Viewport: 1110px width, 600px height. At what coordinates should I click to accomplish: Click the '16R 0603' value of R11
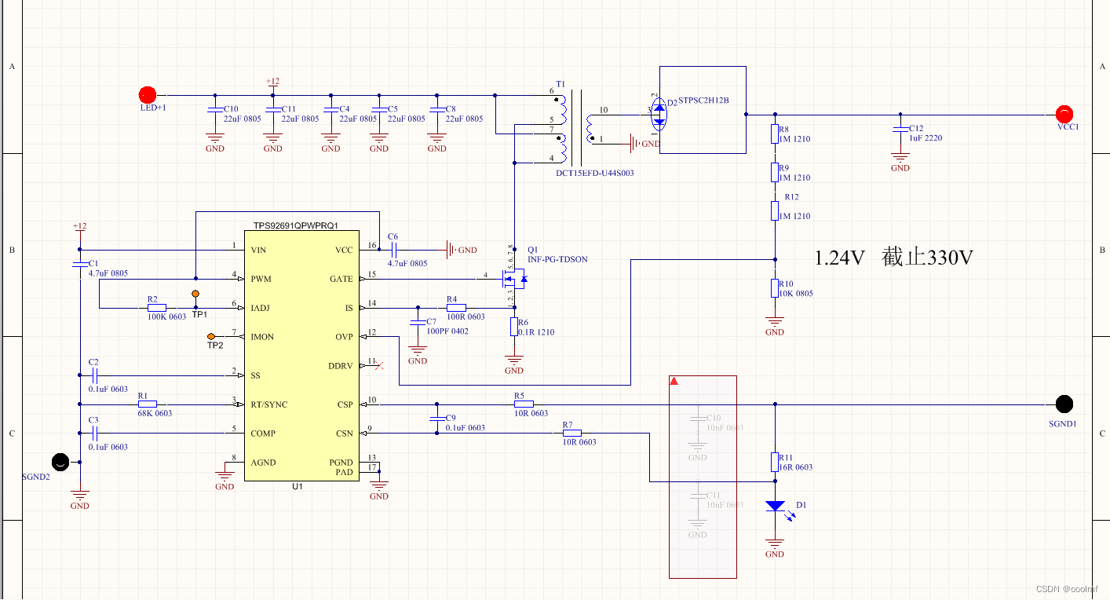[795, 467]
